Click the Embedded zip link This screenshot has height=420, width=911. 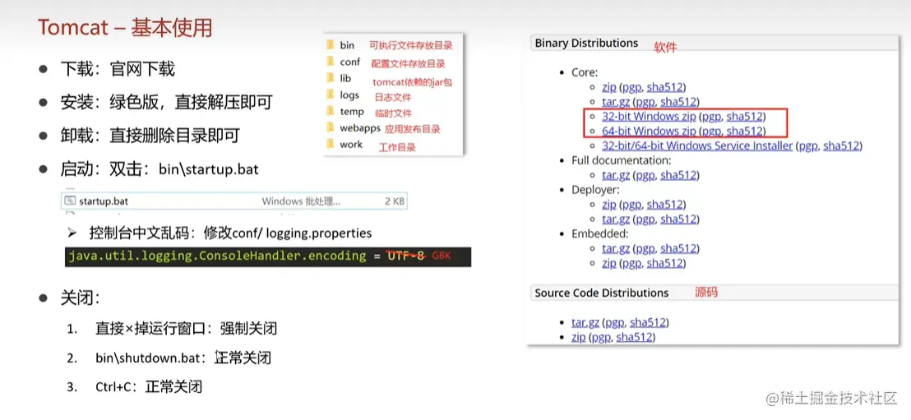click(x=609, y=263)
